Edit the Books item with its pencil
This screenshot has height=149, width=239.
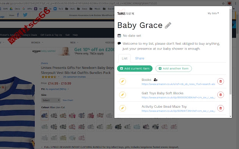pos(122,81)
